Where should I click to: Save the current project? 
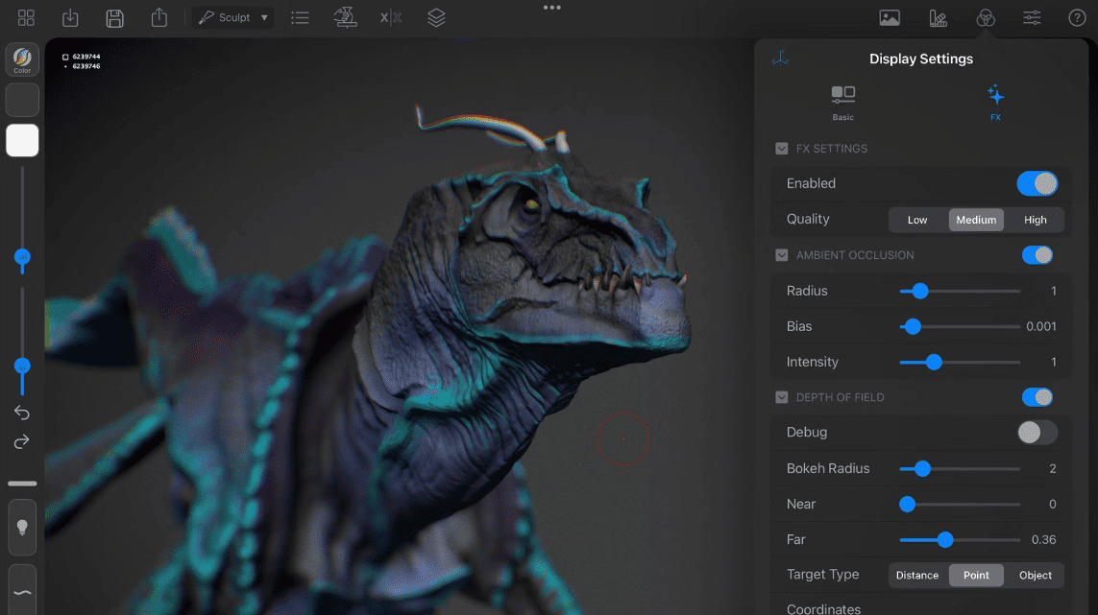(114, 17)
